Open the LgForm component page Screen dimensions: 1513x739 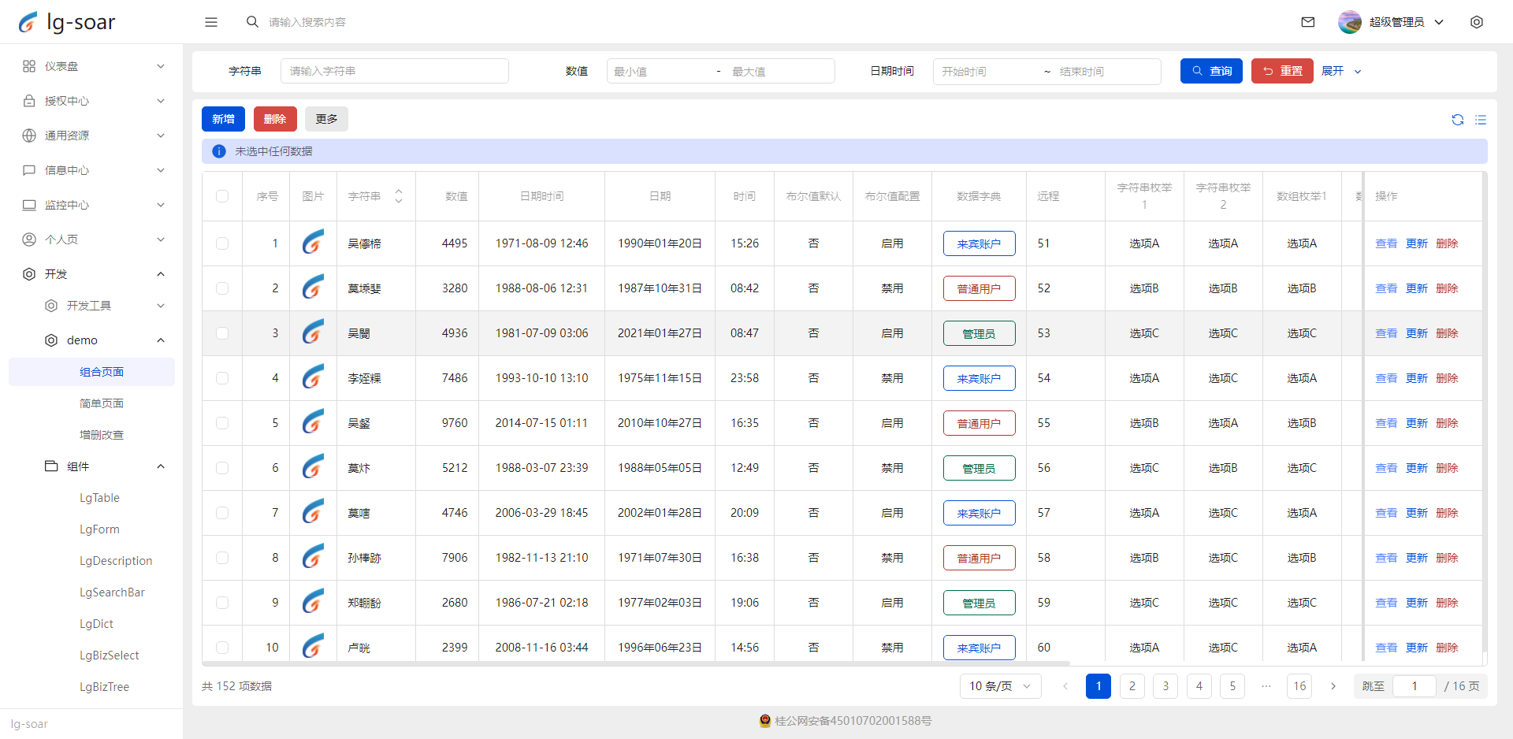click(x=99, y=529)
